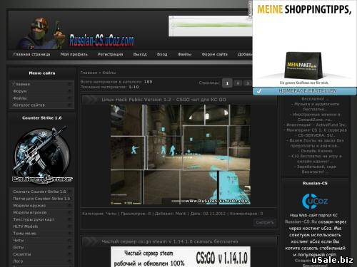Select Форум сайта in the top navigation
Image resolution: width=357 pixels, height=267 pixels.
coord(214,54)
